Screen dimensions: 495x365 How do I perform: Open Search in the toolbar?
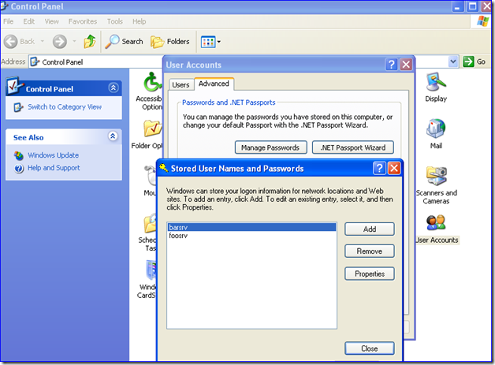124,41
